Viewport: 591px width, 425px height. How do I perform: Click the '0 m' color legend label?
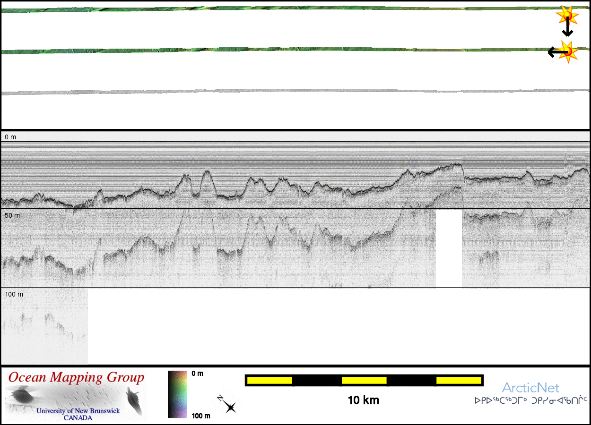coord(197,374)
